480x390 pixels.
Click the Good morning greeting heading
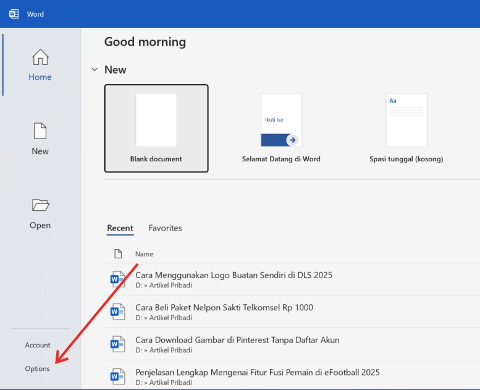[145, 42]
